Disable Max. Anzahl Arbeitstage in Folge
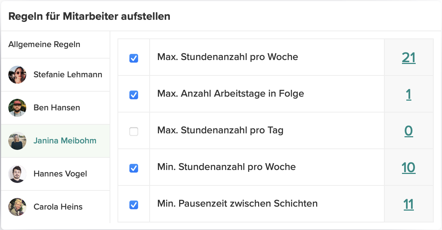The width and height of the screenshot is (442, 230). [x=134, y=95]
